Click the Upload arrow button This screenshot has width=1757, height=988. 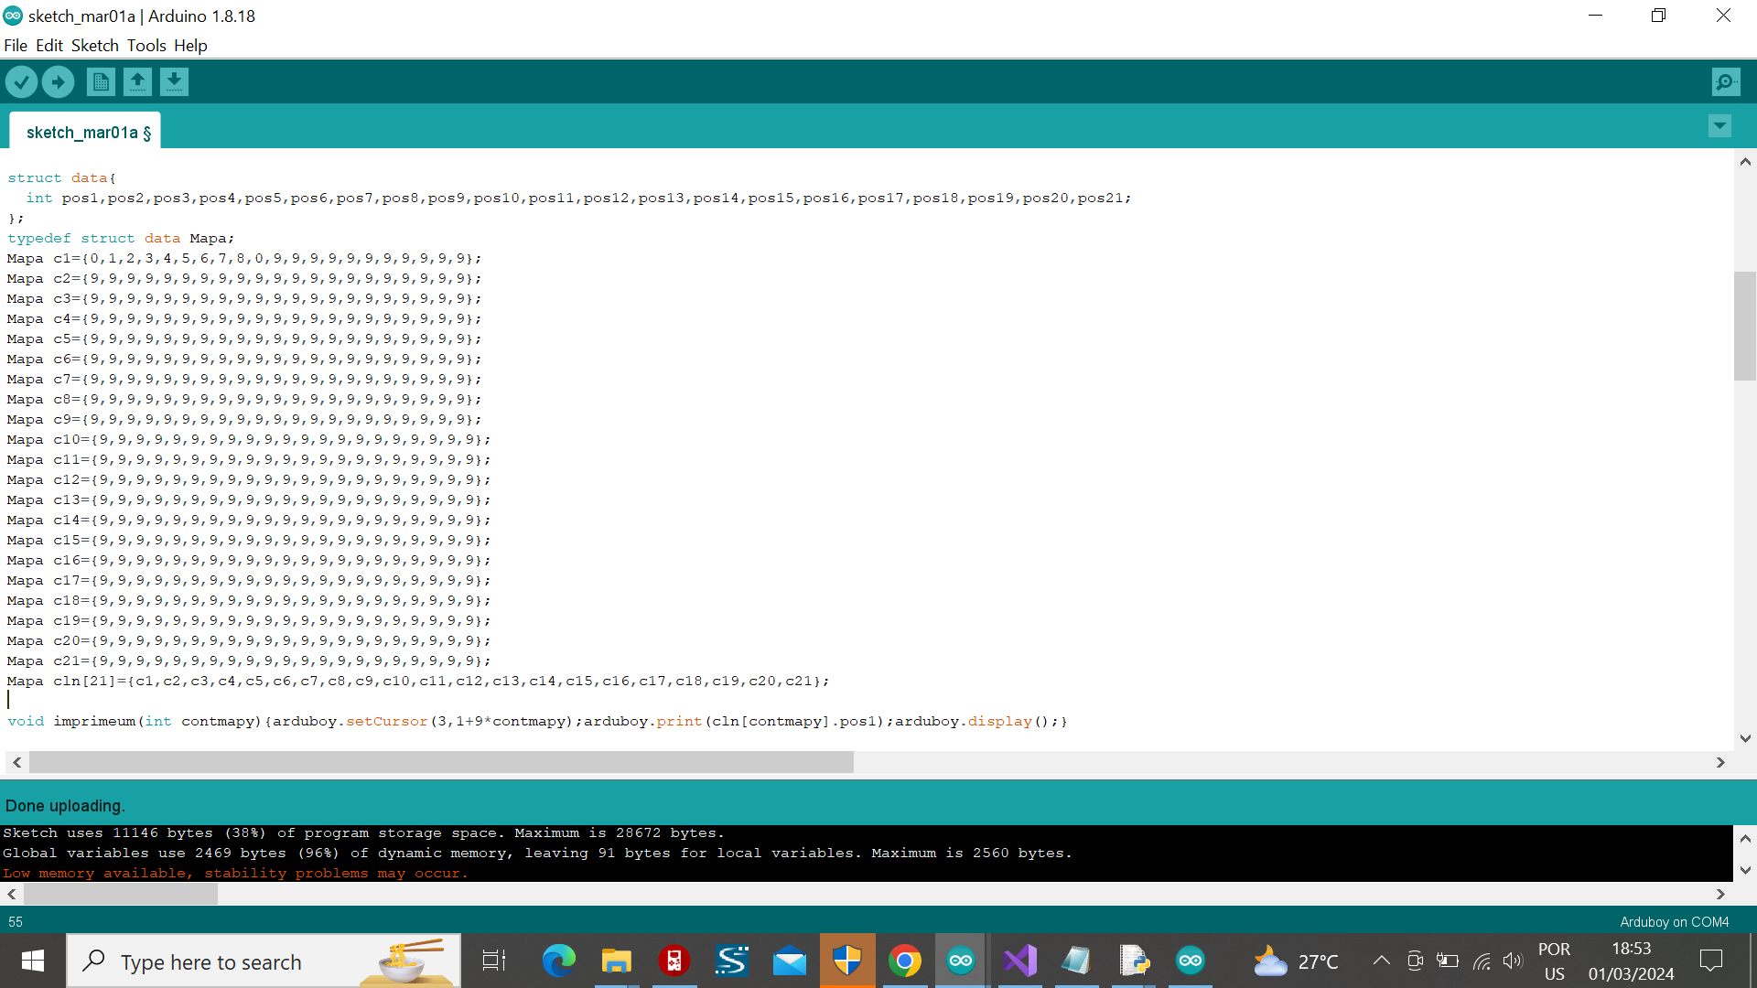click(58, 82)
